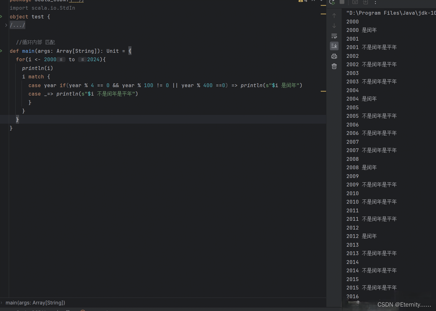Click the Print console output icon
The height and width of the screenshot is (311, 436).
tap(334, 56)
